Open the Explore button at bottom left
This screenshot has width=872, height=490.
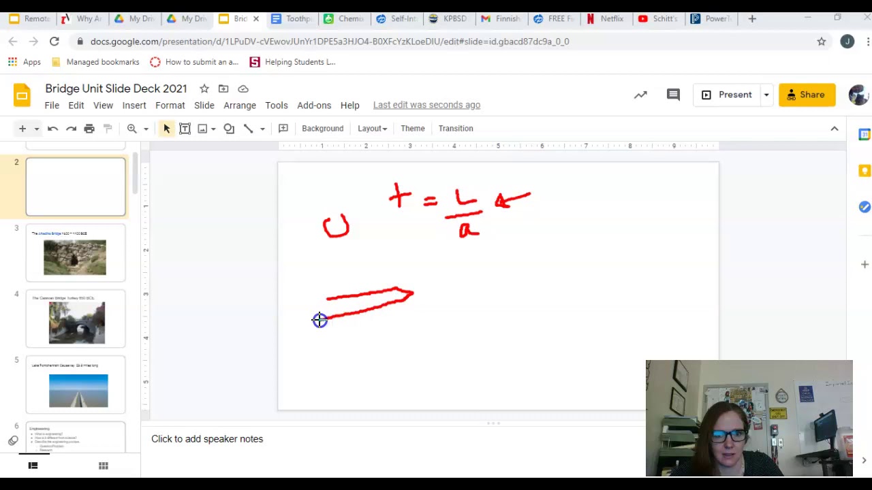click(x=13, y=441)
